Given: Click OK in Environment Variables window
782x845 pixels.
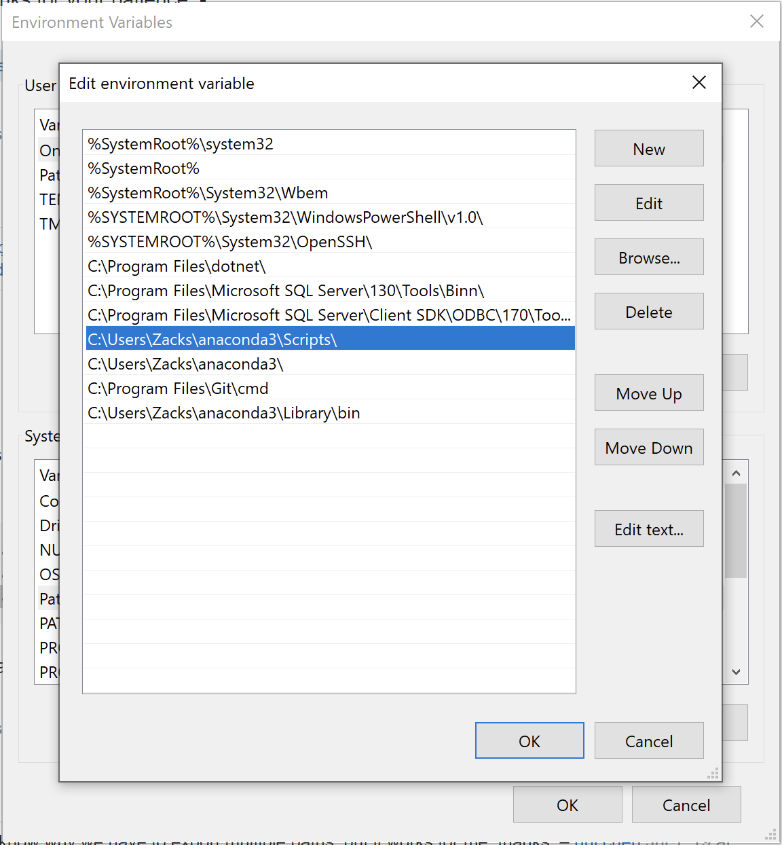Looking at the screenshot, I should coord(567,804).
